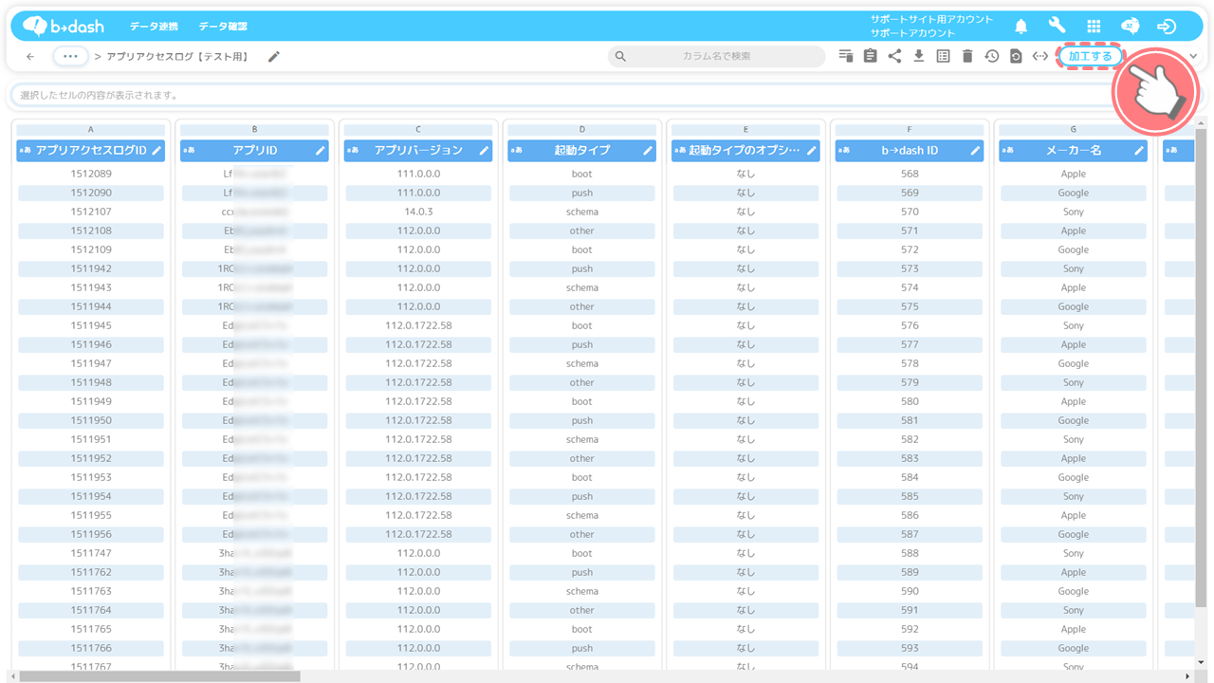1214x683 pixels.
Task: Edit the 起動タイプのオプシ… column with its pencil
Action: coord(812,151)
